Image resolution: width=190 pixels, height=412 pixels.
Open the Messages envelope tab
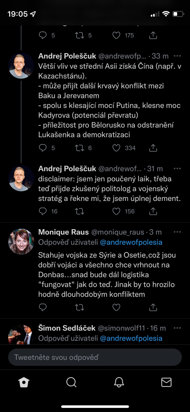tap(166, 382)
